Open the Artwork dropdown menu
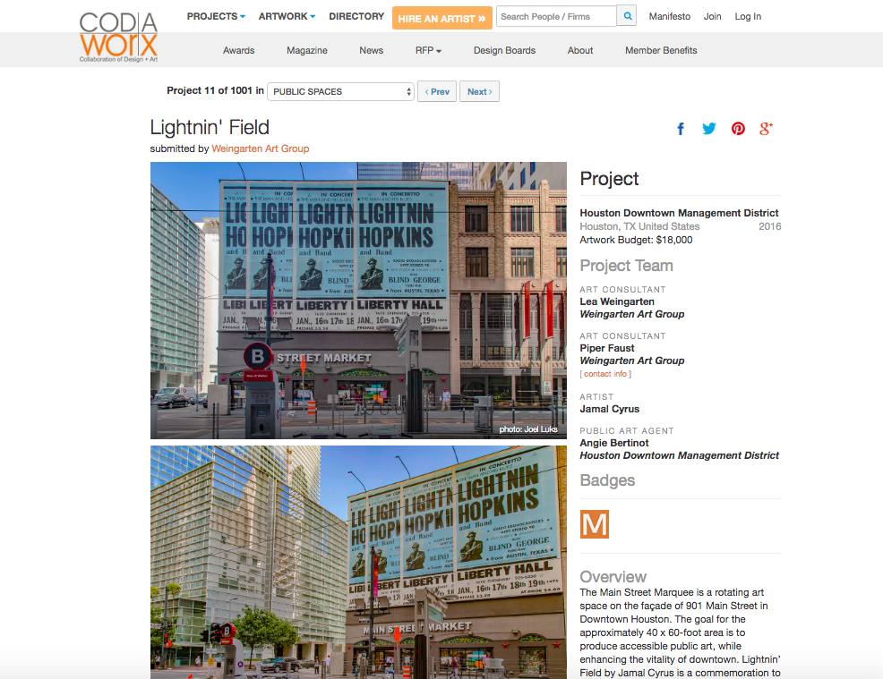This screenshot has width=883, height=679. click(287, 16)
